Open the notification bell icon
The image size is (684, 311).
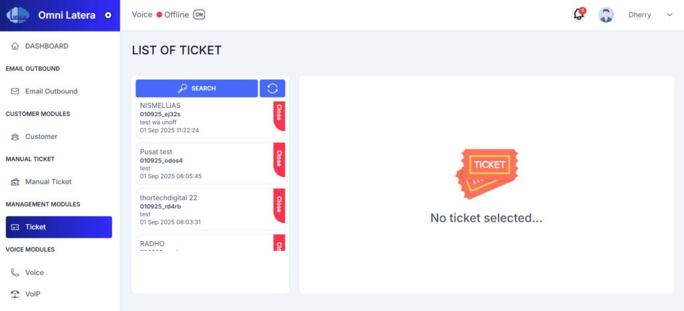(x=579, y=15)
